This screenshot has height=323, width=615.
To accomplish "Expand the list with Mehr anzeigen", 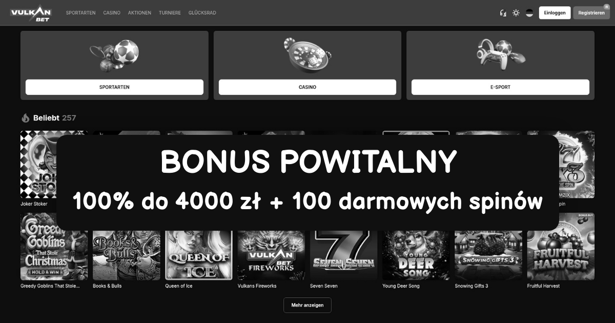I will pos(307,305).
